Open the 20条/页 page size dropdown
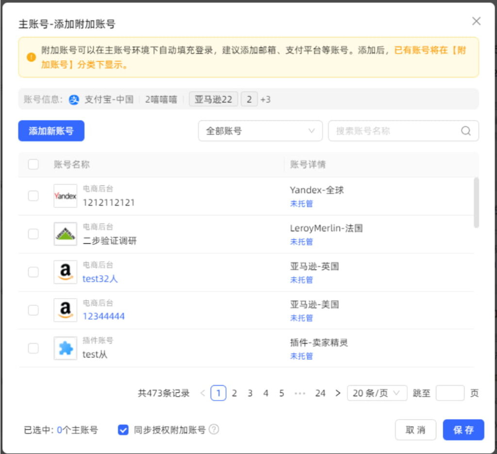The image size is (497, 454). point(377,393)
